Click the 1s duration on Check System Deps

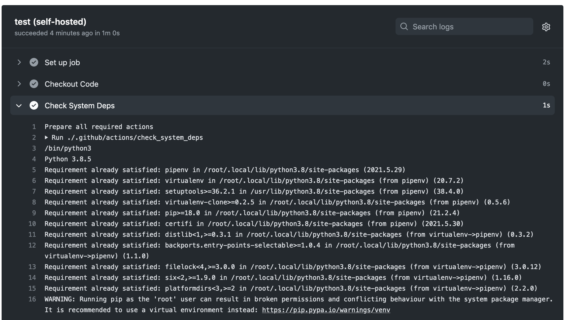[x=546, y=105]
